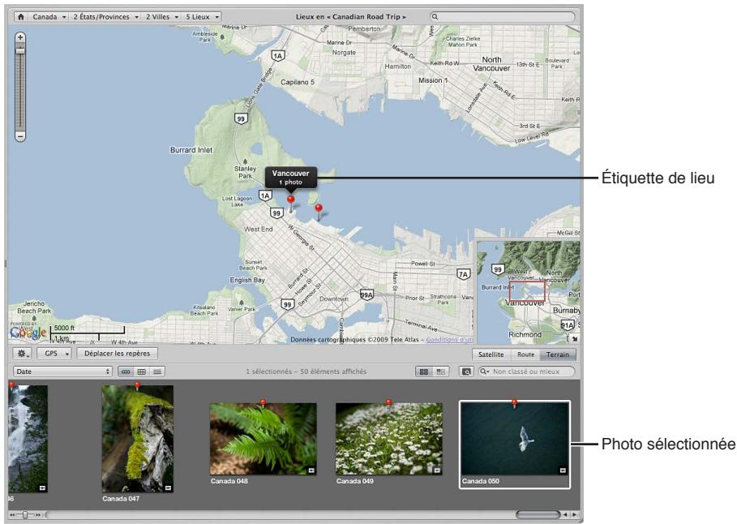Click badge icon on Canada 049 thumbnail
Screen dimensions: 737x524
pos(437,470)
